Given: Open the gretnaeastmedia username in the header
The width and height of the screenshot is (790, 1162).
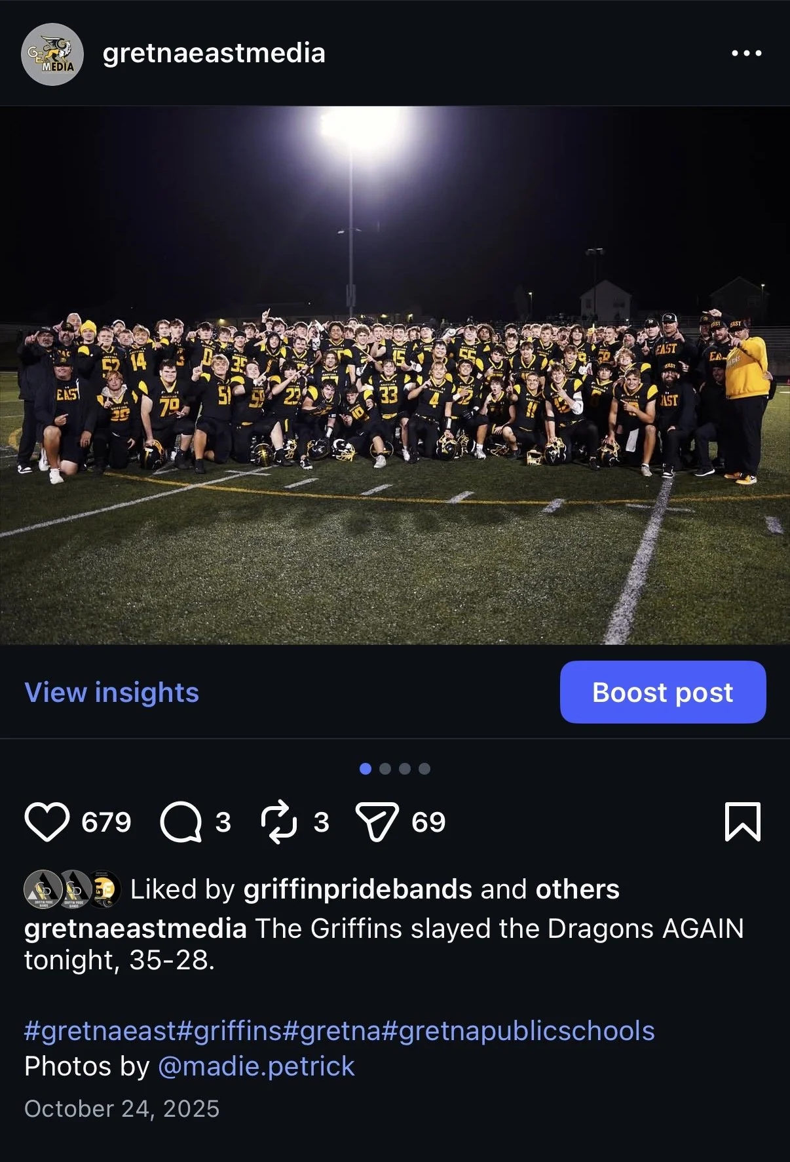Looking at the screenshot, I should (214, 53).
